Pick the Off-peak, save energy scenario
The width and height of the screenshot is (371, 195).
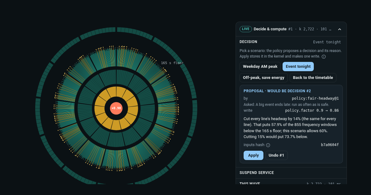pyautogui.click(x=264, y=78)
